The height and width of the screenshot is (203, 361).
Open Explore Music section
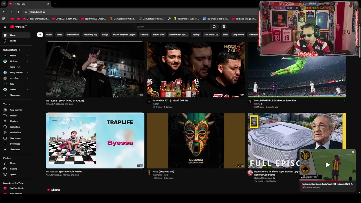pyautogui.click(x=16, y=163)
